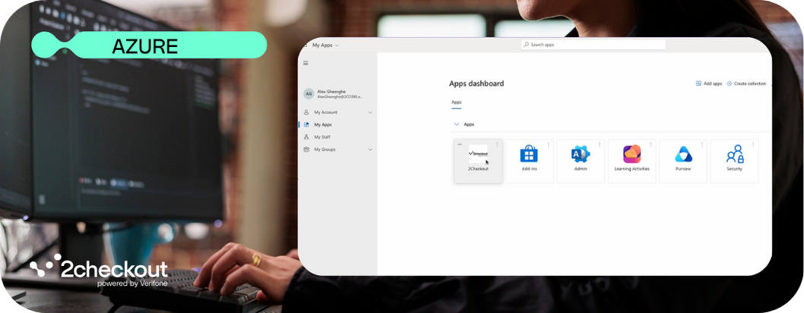This screenshot has width=804, height=313.
Task: Click the Apps dashboard heading
Action: [x=476, y=83]
